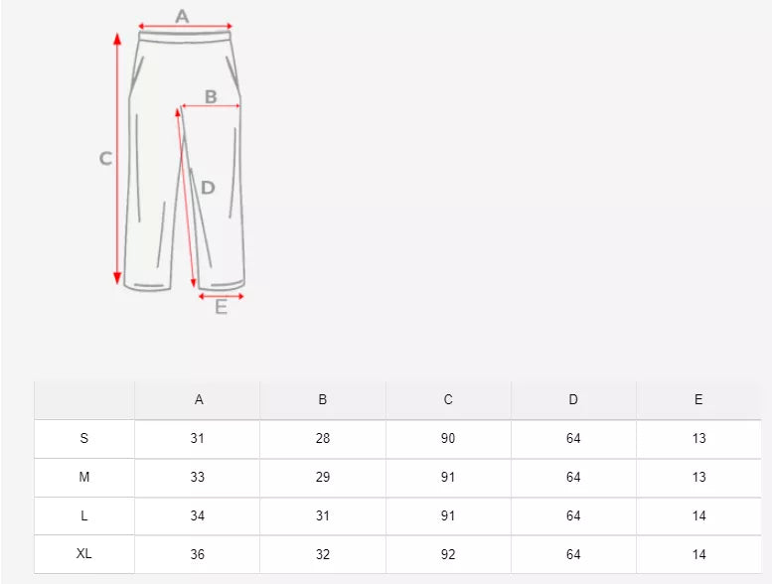Select column header D in size table

(x=573, y=400)
